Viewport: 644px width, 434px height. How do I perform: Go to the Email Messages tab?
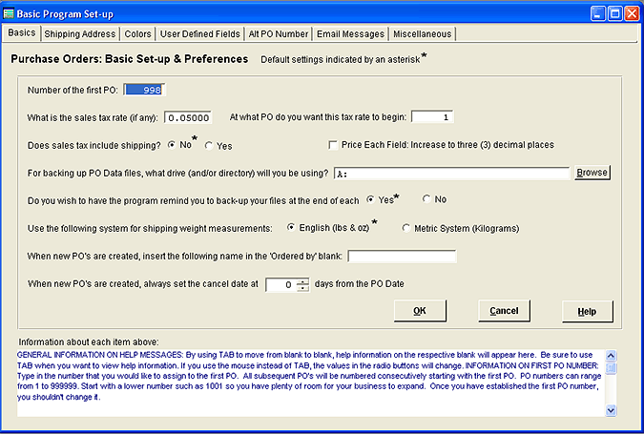click(350, 33)
